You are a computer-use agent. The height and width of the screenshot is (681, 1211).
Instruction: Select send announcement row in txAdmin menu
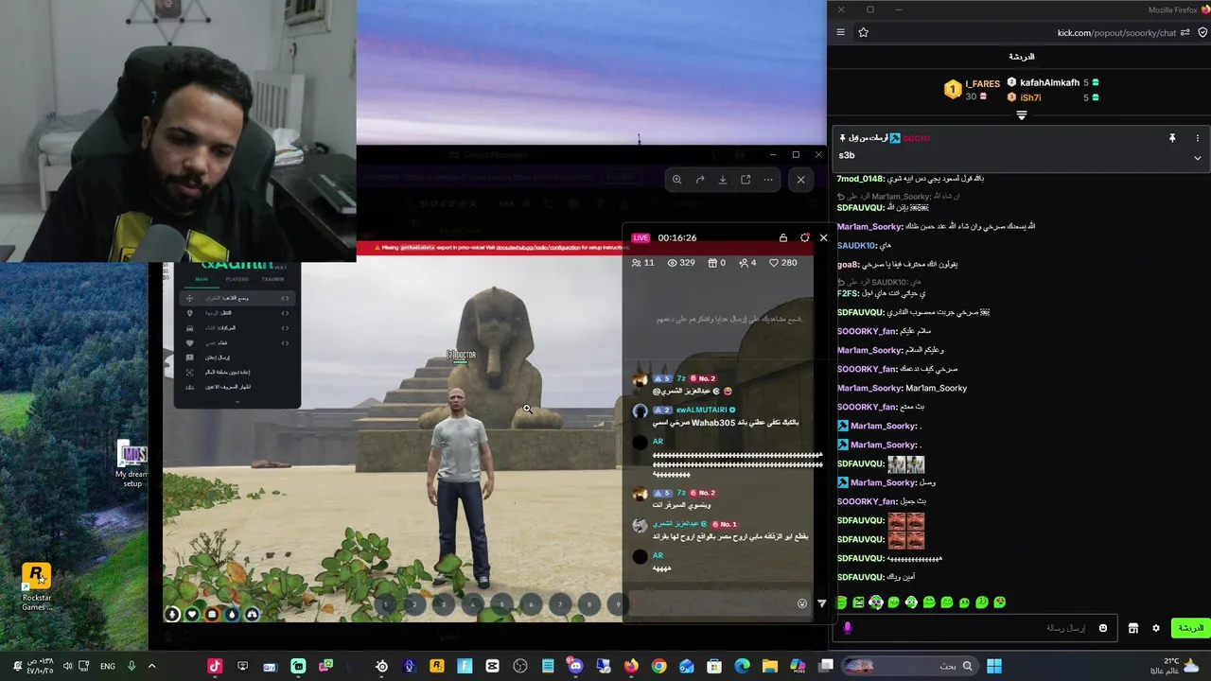237,358
